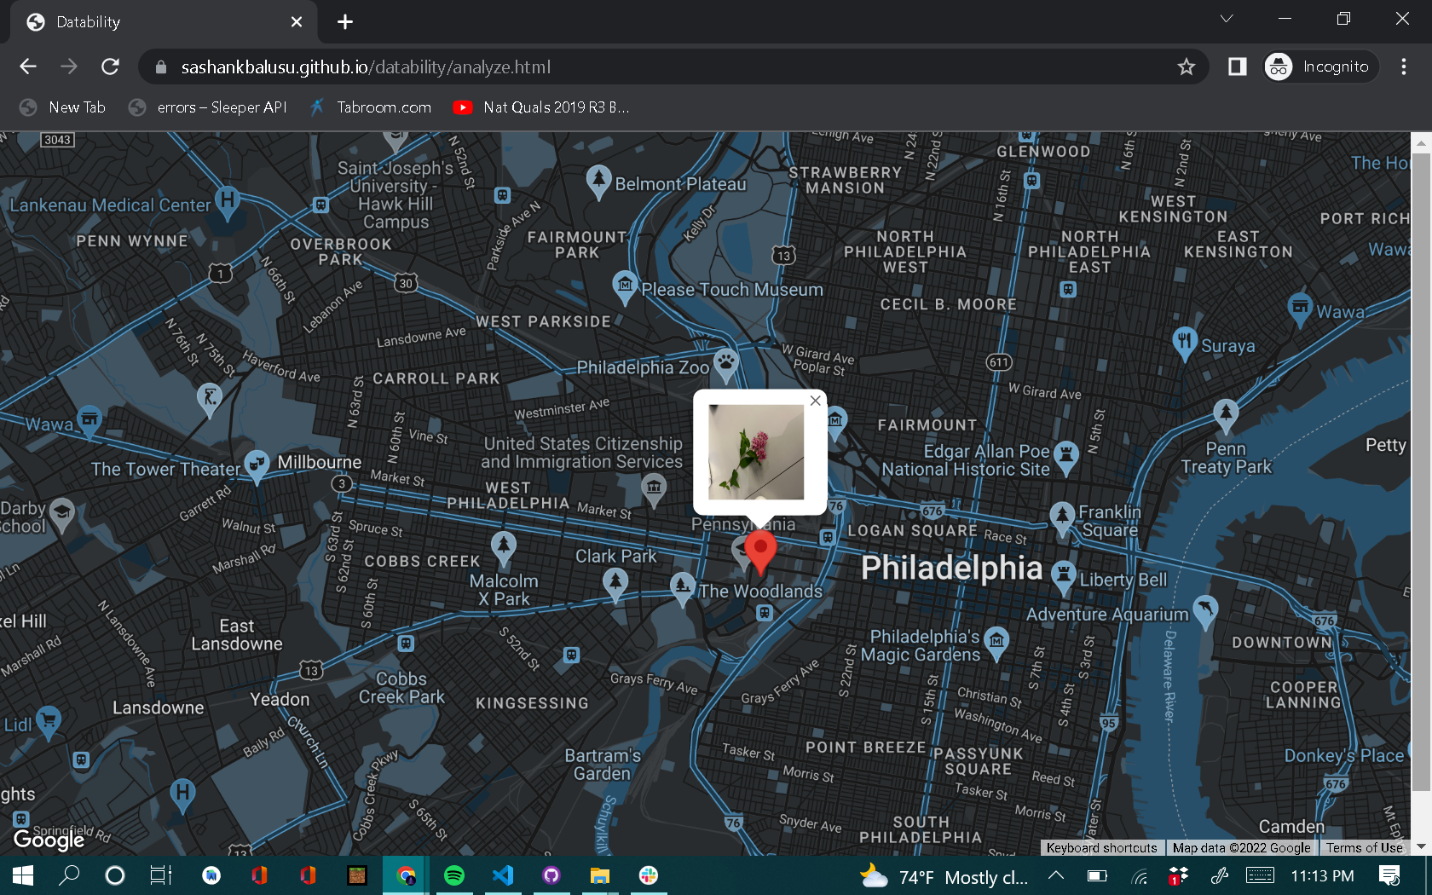Select the Tower Theater marker icon

[x=257, y=465]
